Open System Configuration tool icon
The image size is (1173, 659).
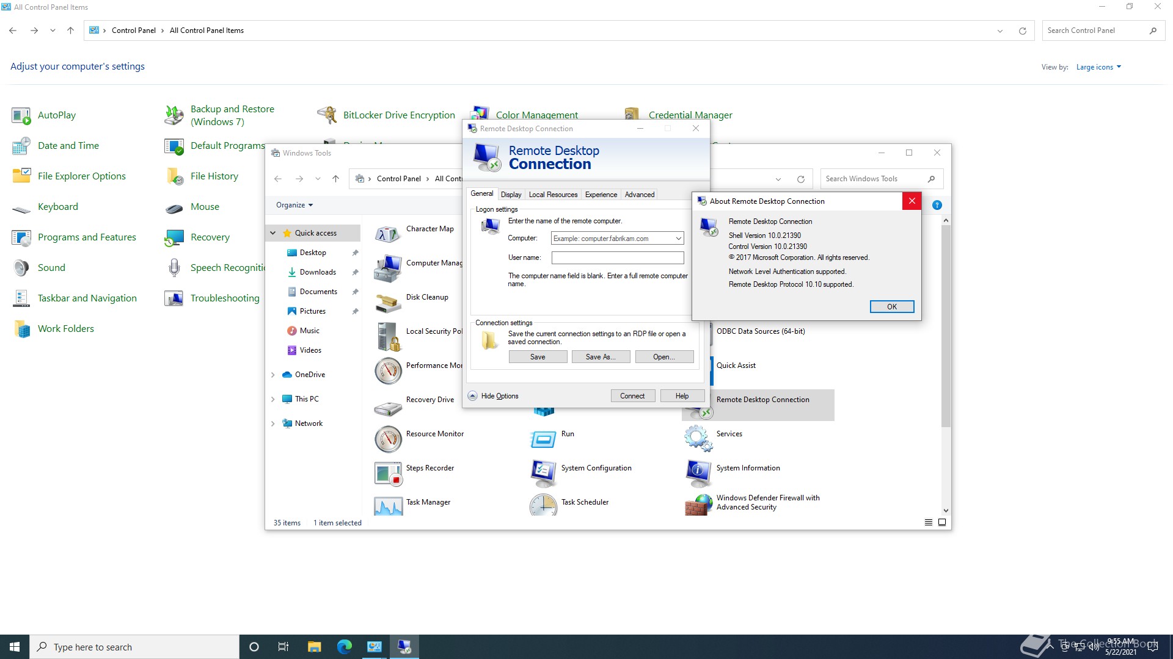coord(543,474)
